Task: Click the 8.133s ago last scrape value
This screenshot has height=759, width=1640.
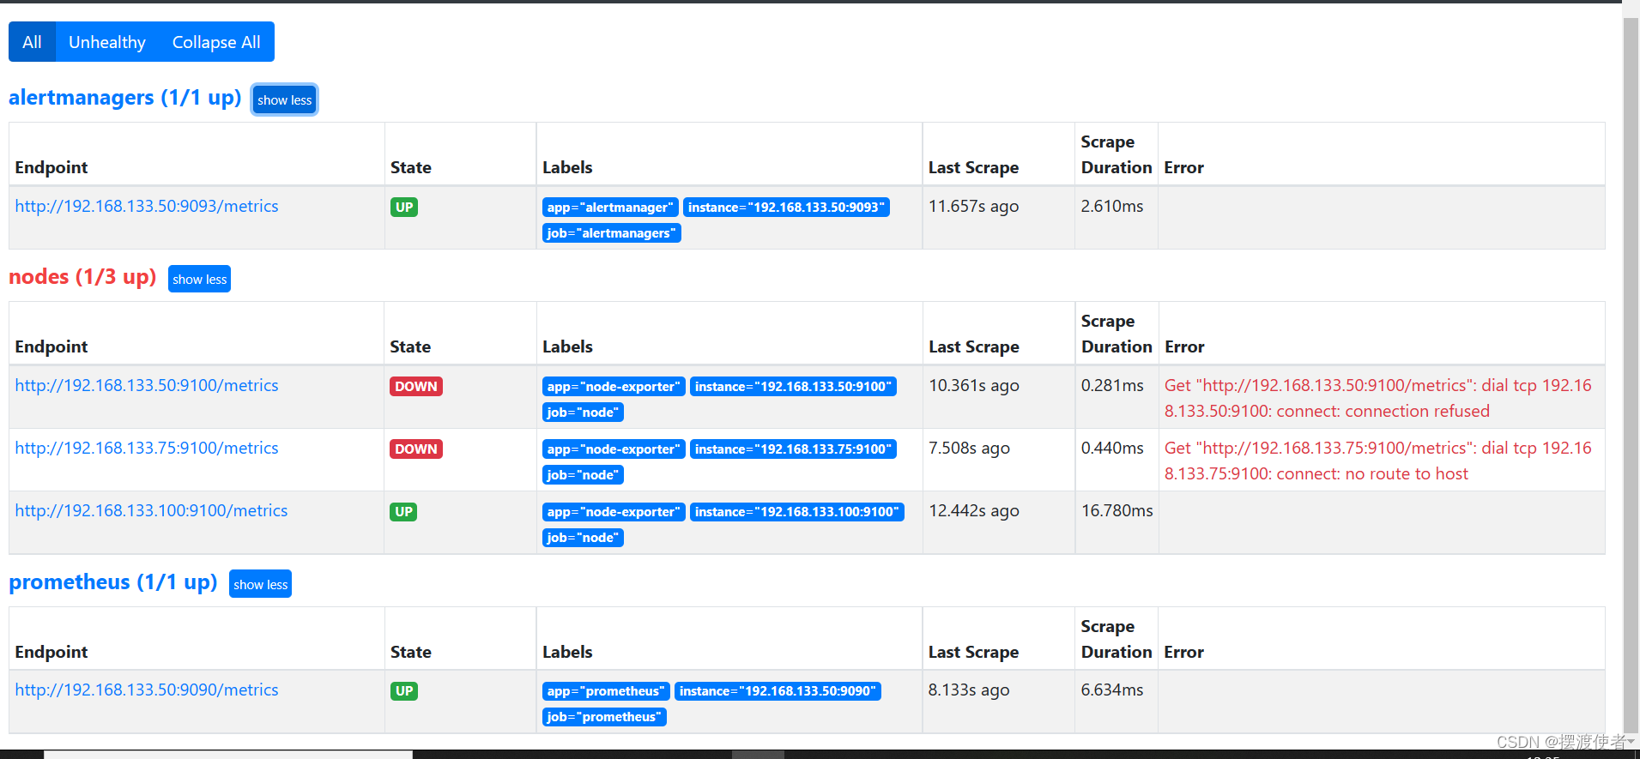Action: click(969, 690)
